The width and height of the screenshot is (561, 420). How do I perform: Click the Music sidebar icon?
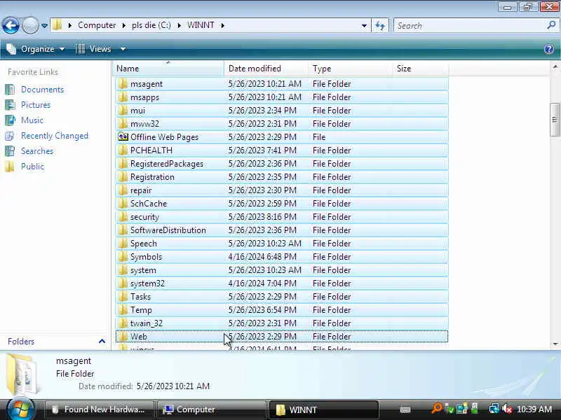(x=10, y=120)
